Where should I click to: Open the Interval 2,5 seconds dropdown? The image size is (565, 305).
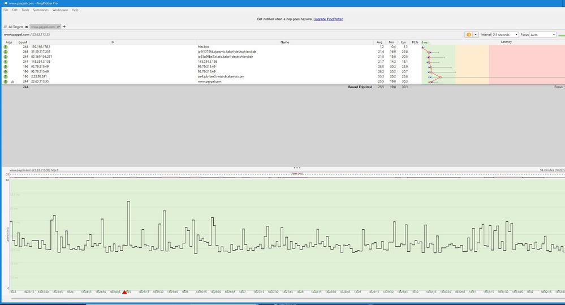505,35
